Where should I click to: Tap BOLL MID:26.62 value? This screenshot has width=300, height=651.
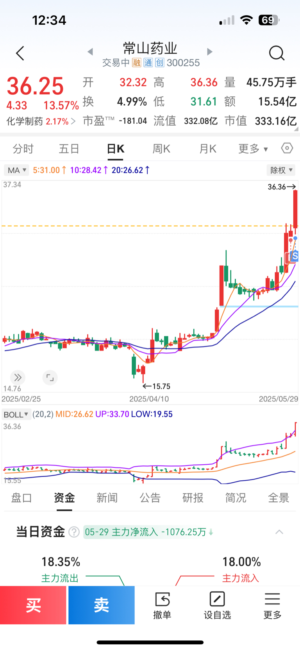click(x=74, y=414)
